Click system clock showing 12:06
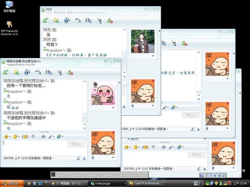The image size is (250, 187). (x=240, y=184)
